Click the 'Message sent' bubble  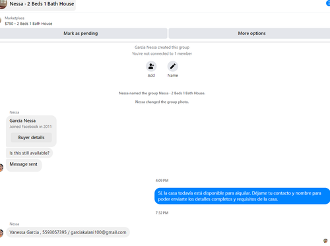coord(24,166)
